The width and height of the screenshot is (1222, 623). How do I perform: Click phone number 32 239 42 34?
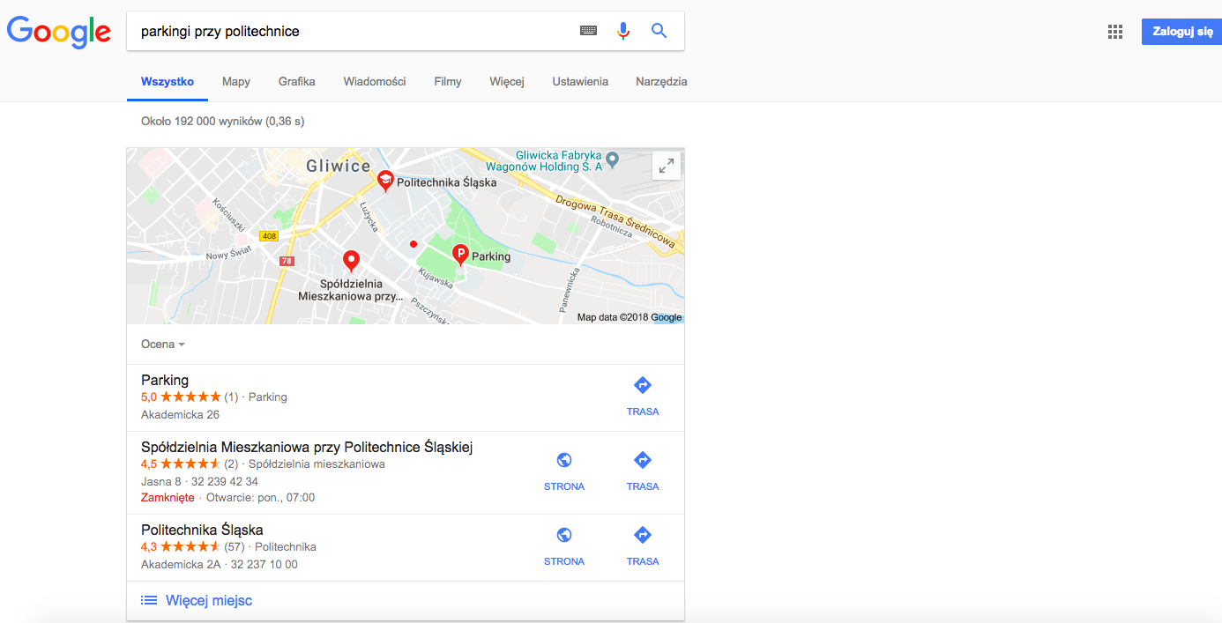(225, 481)
